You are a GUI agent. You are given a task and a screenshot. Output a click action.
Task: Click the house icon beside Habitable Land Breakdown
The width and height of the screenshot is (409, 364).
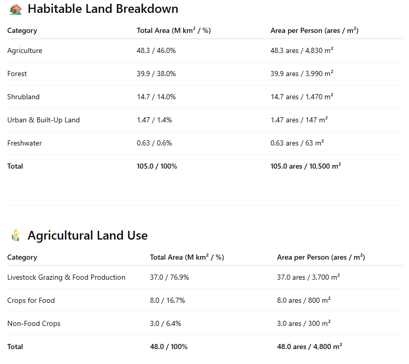(16, 9)
